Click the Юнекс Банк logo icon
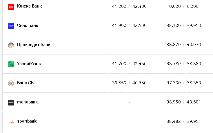213x133 pixels. point(11,6)
